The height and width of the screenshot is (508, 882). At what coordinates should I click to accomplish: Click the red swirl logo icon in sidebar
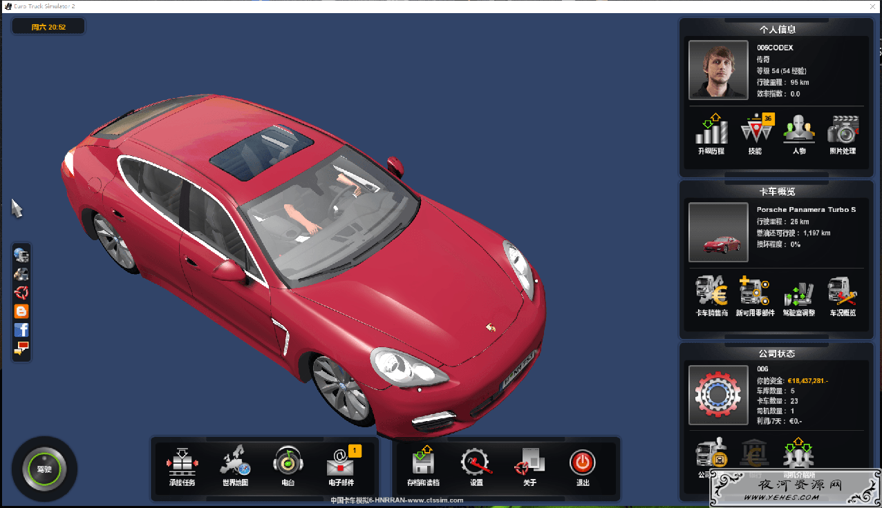pyautogui.click(x=21, y=293)
